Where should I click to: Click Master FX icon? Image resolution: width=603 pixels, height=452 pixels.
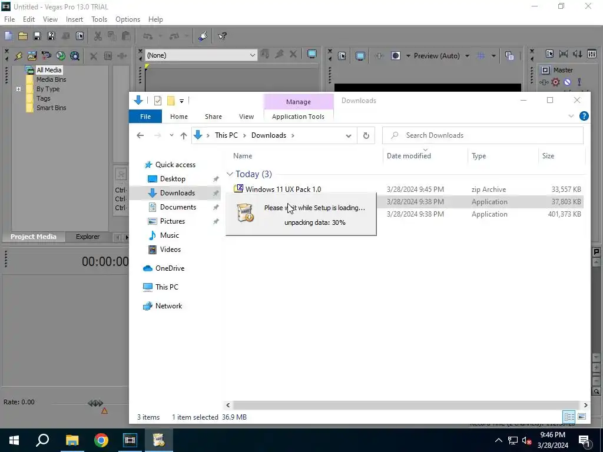[x=544, y=82]
